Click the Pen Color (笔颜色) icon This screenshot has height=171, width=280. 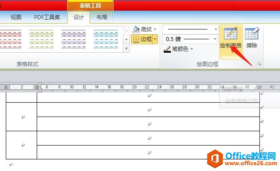click(167, 49)
